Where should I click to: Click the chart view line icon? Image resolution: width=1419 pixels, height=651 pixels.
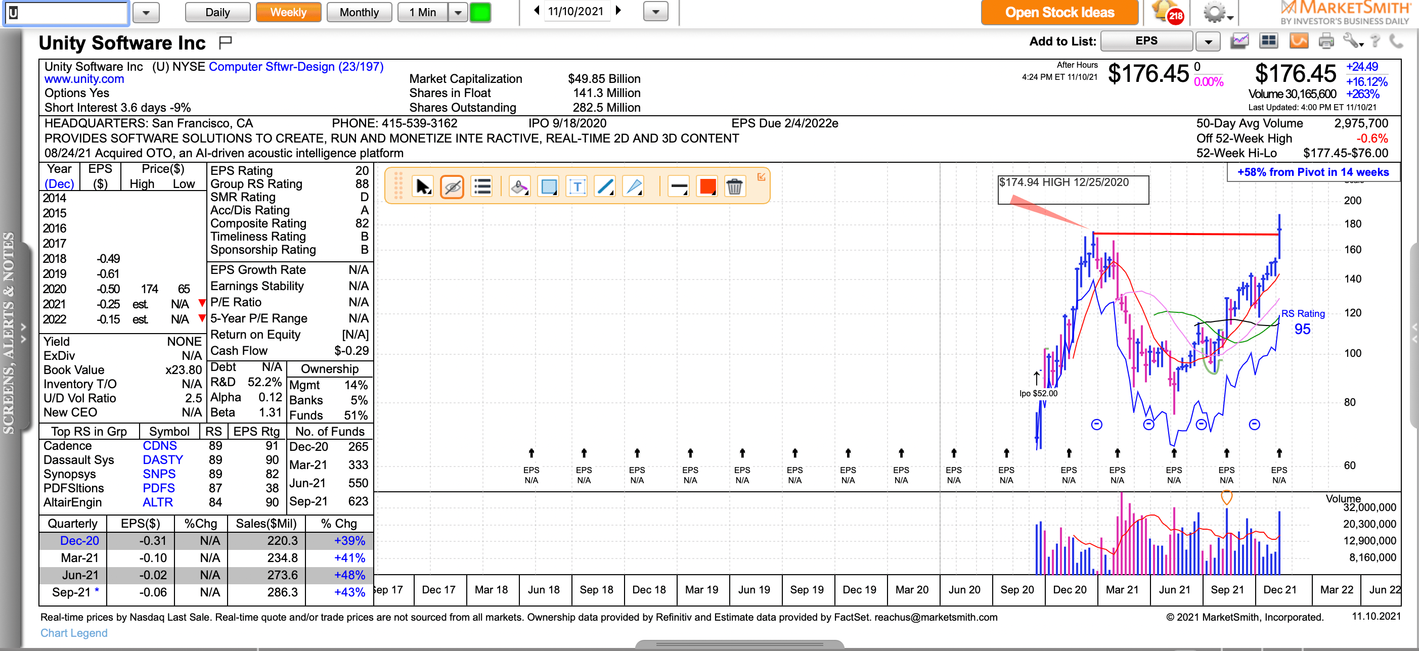(1239, 41)
